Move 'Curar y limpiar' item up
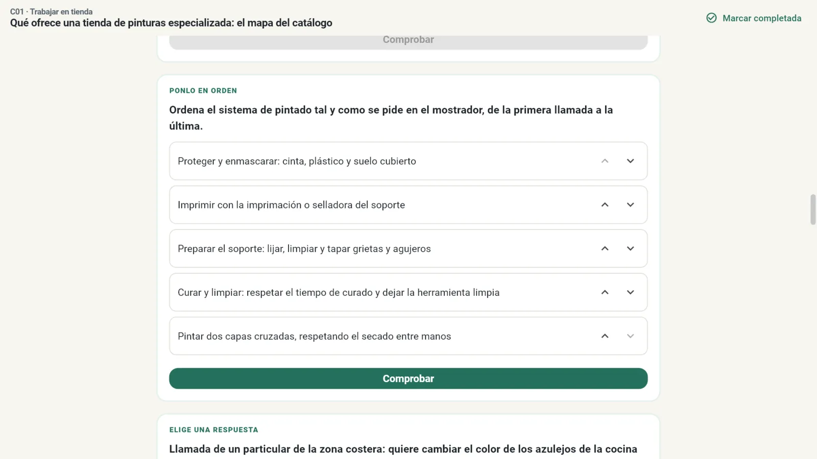This screenshot has height=459, width=817. pyautogui.click(x=605, y=293)
